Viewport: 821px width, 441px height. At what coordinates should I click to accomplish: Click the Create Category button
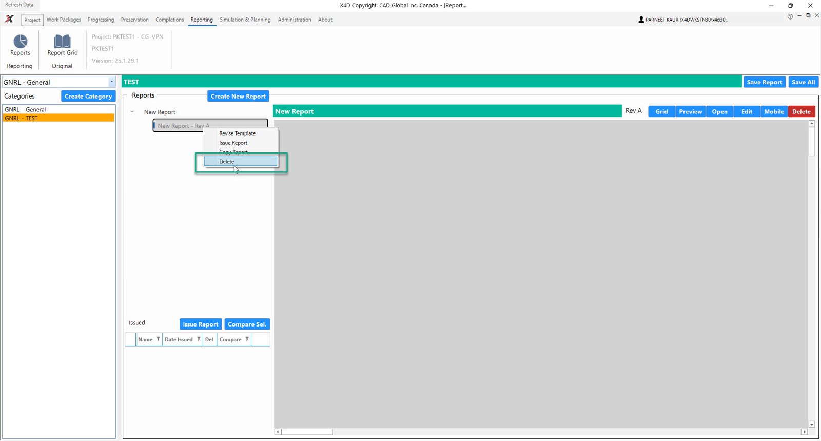pyautogui.click(x=88, y=97)
